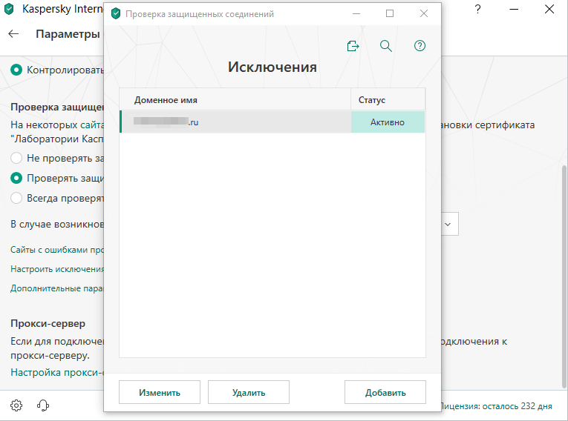The image size is (568, 421).
Task: Select the Всегда проверять radio option
Action: point(16,198)
